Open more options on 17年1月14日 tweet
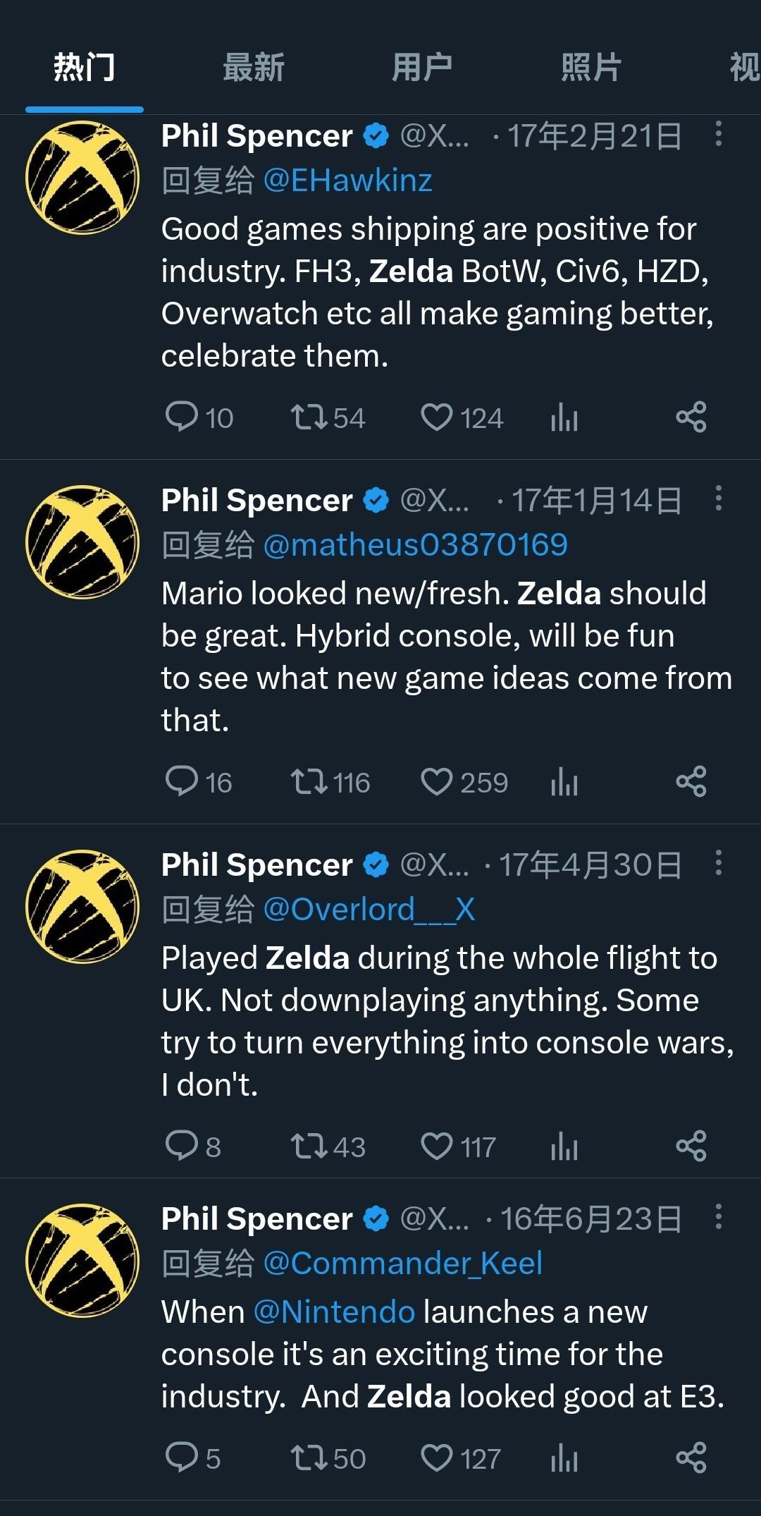 point(719,499)
